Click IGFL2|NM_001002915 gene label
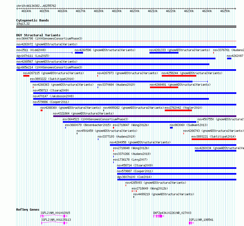 click(55, 213)
